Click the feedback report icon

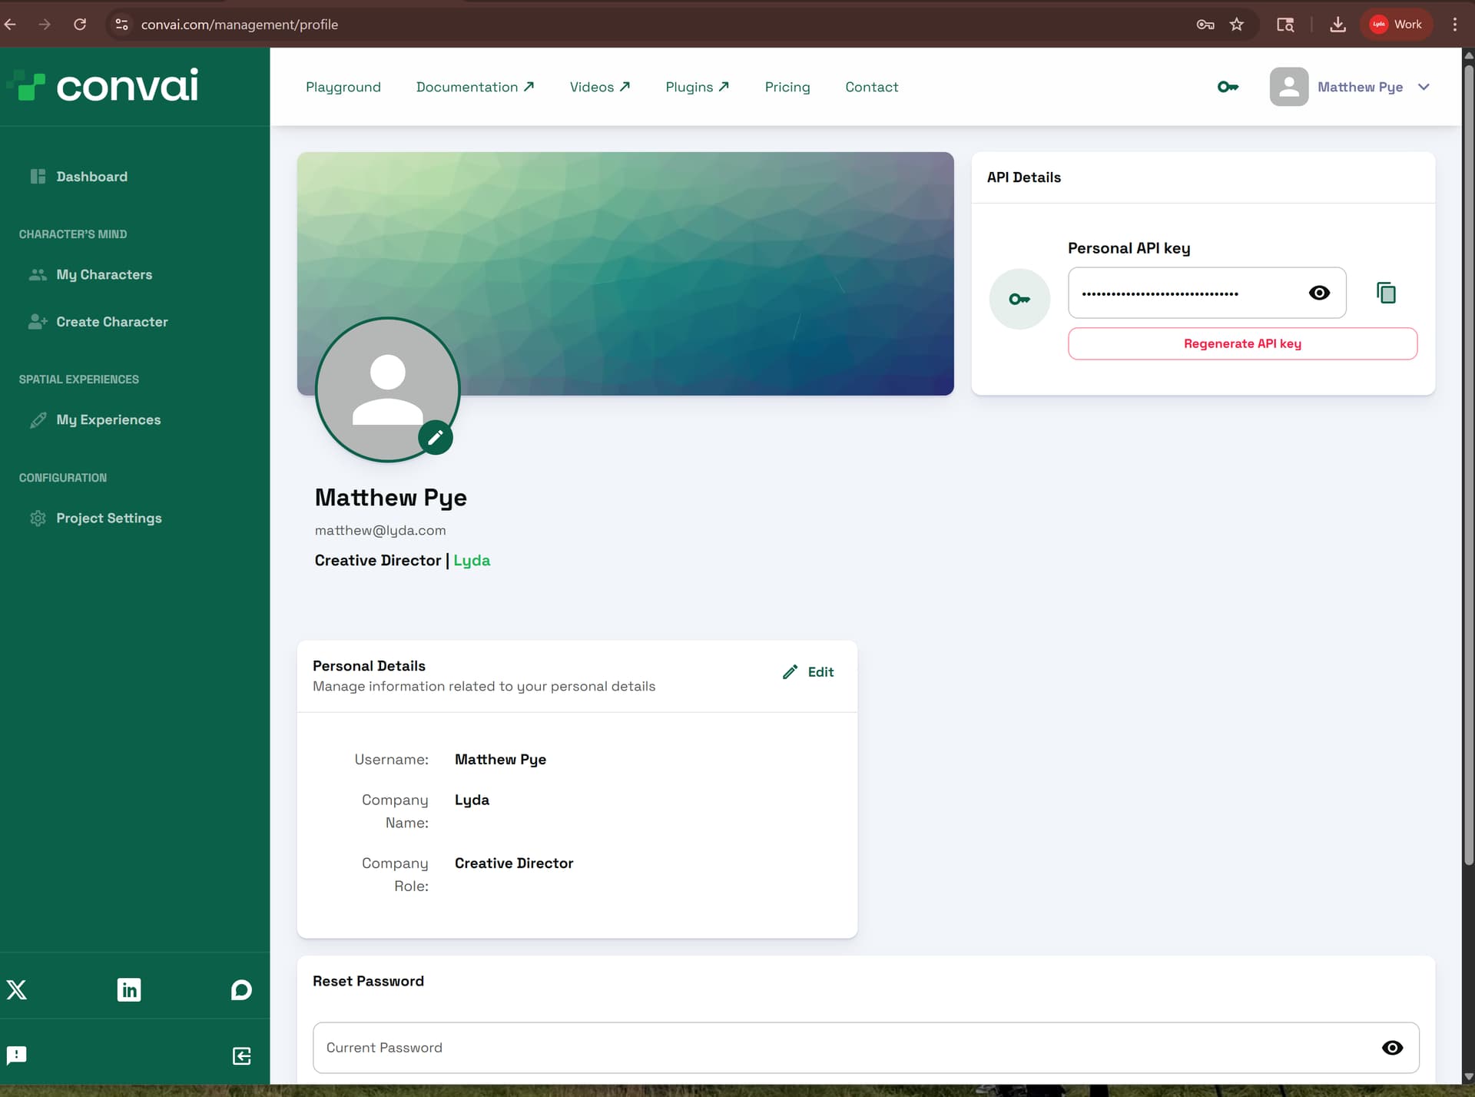click(x=17, y=1055)
